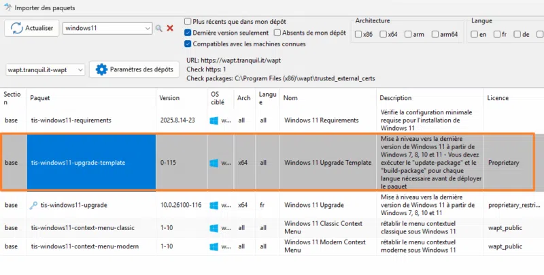Sort by the OS ciblé column header

click(x=220, y=98)
